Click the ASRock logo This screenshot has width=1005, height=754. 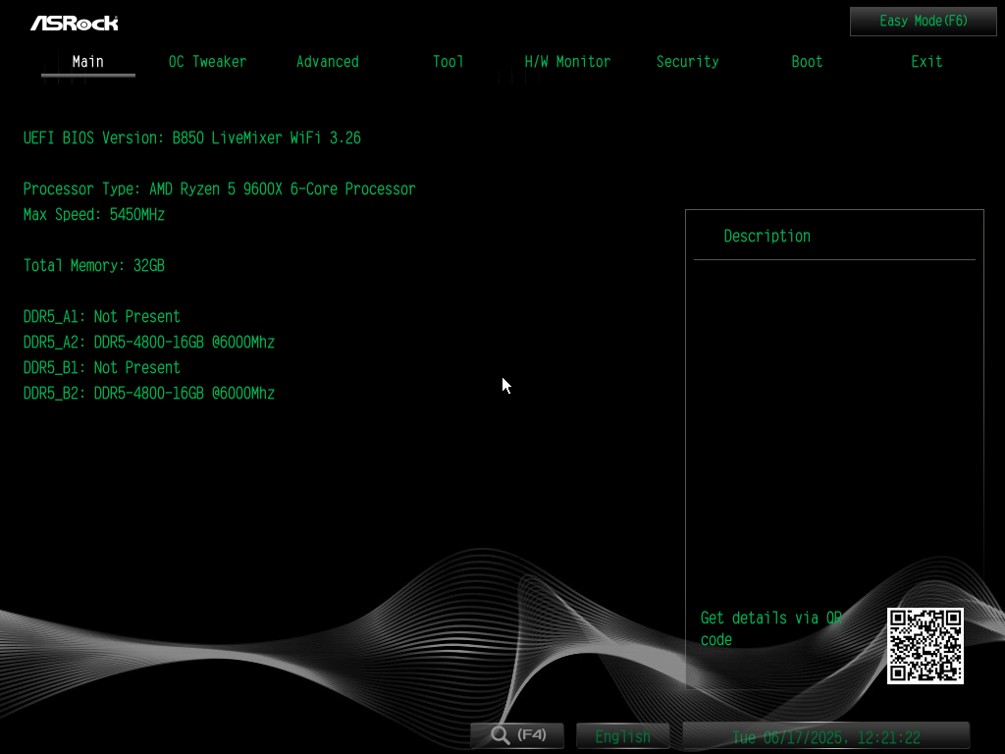pos(75,24)
